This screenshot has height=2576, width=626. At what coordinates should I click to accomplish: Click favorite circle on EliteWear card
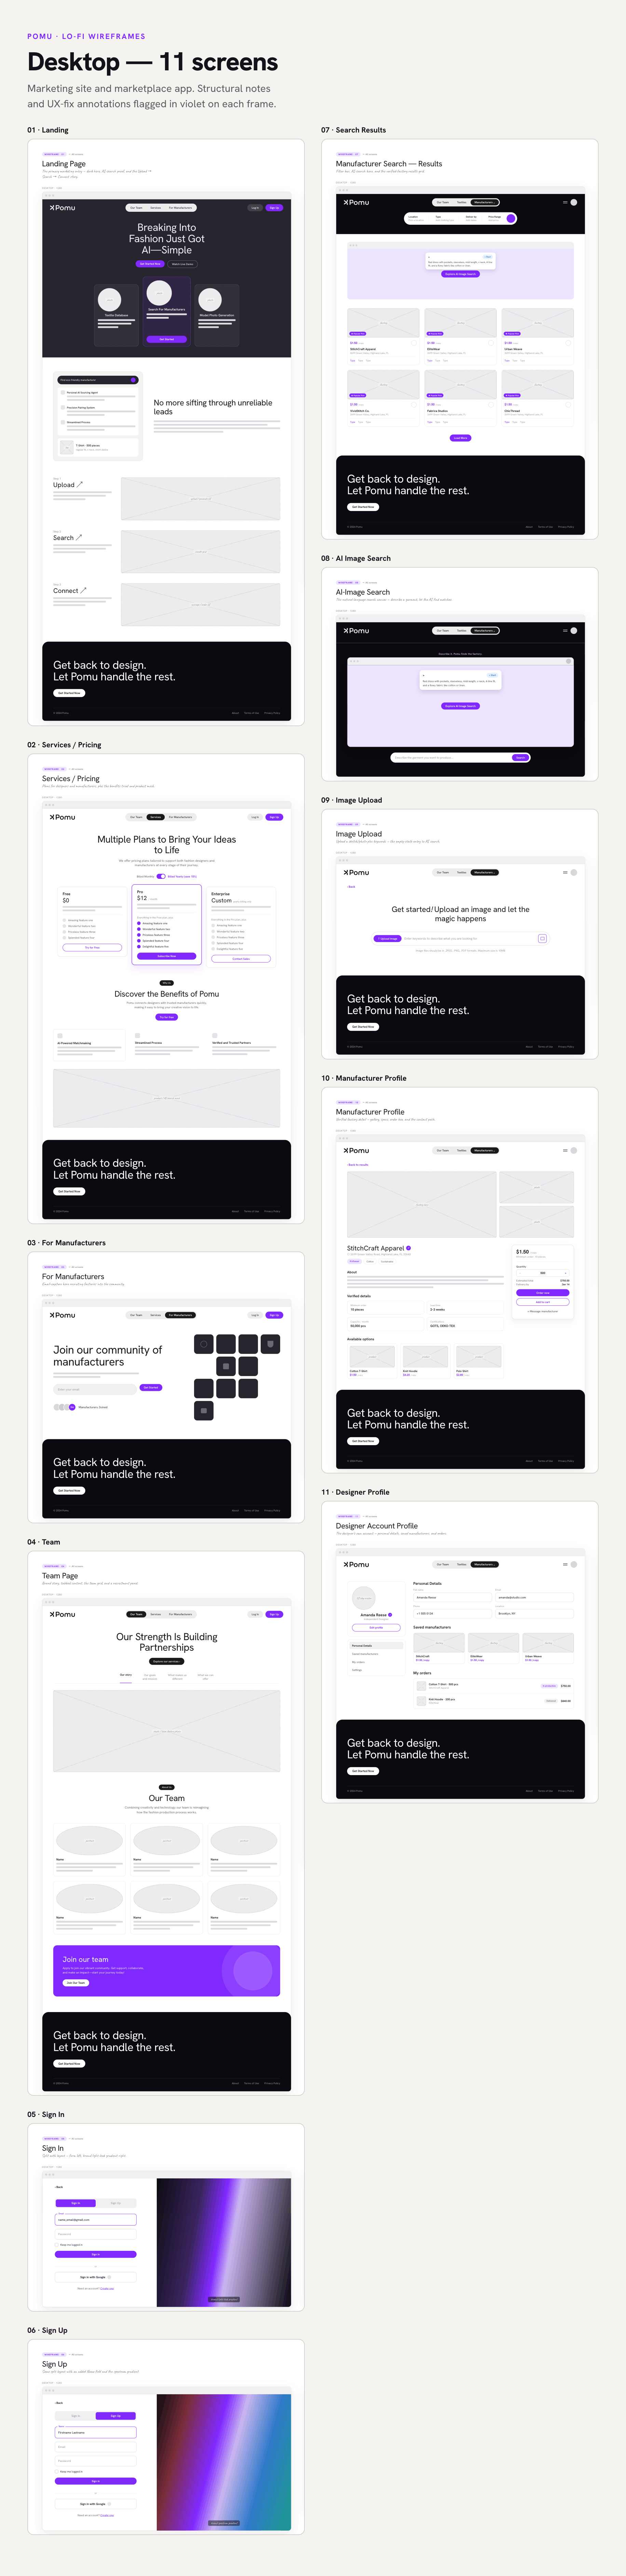(x=491, y=343)
